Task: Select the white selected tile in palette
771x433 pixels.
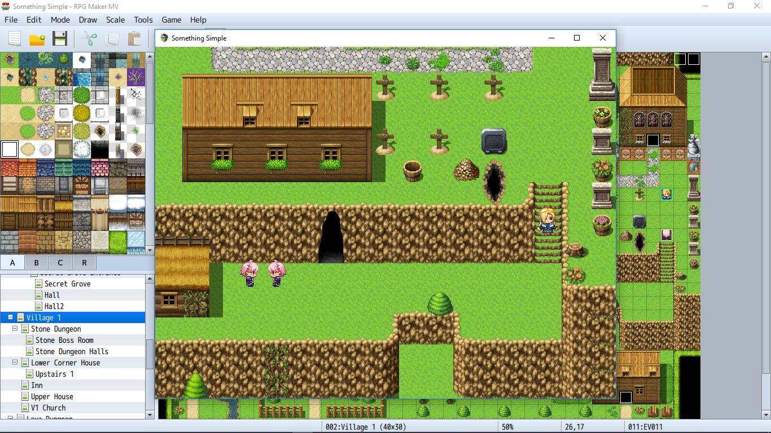Action: (x=10, y=149)
